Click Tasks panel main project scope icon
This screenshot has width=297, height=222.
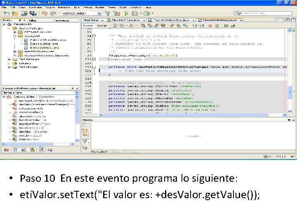[85, 130]
